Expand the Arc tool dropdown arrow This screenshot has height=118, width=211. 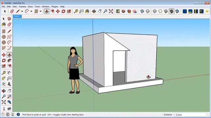[31, 11]
